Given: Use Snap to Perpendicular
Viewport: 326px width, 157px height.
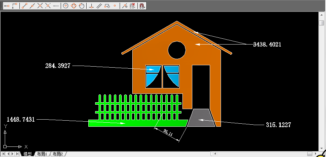Looking at the screenshot, I should (91, 6).
